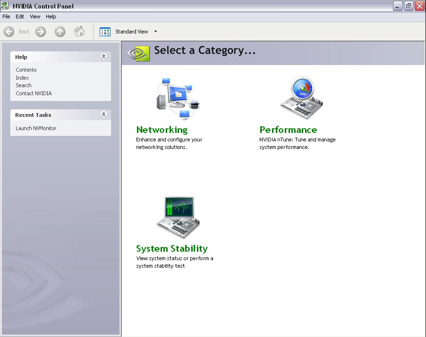Click the Performance heading link

tap(288, 130)
